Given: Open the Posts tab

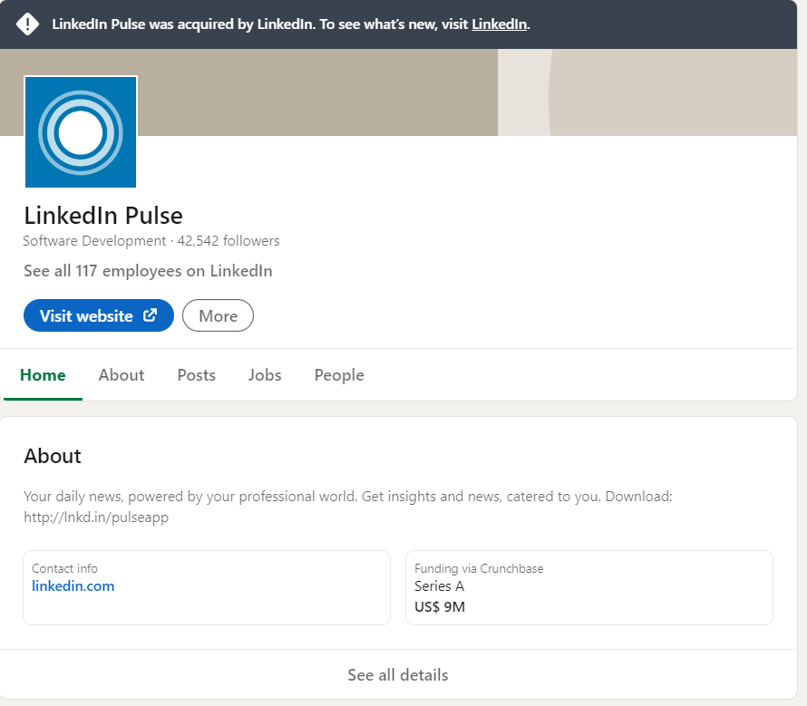Looking at the screenshot, I should click(x=196, y=375).
